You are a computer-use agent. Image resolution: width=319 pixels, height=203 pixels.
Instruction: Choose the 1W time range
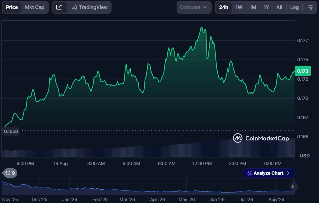point(239,7)
